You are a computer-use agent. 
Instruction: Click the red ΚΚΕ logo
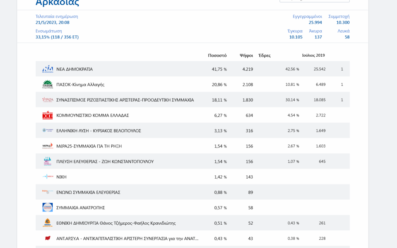click(48, 115)
